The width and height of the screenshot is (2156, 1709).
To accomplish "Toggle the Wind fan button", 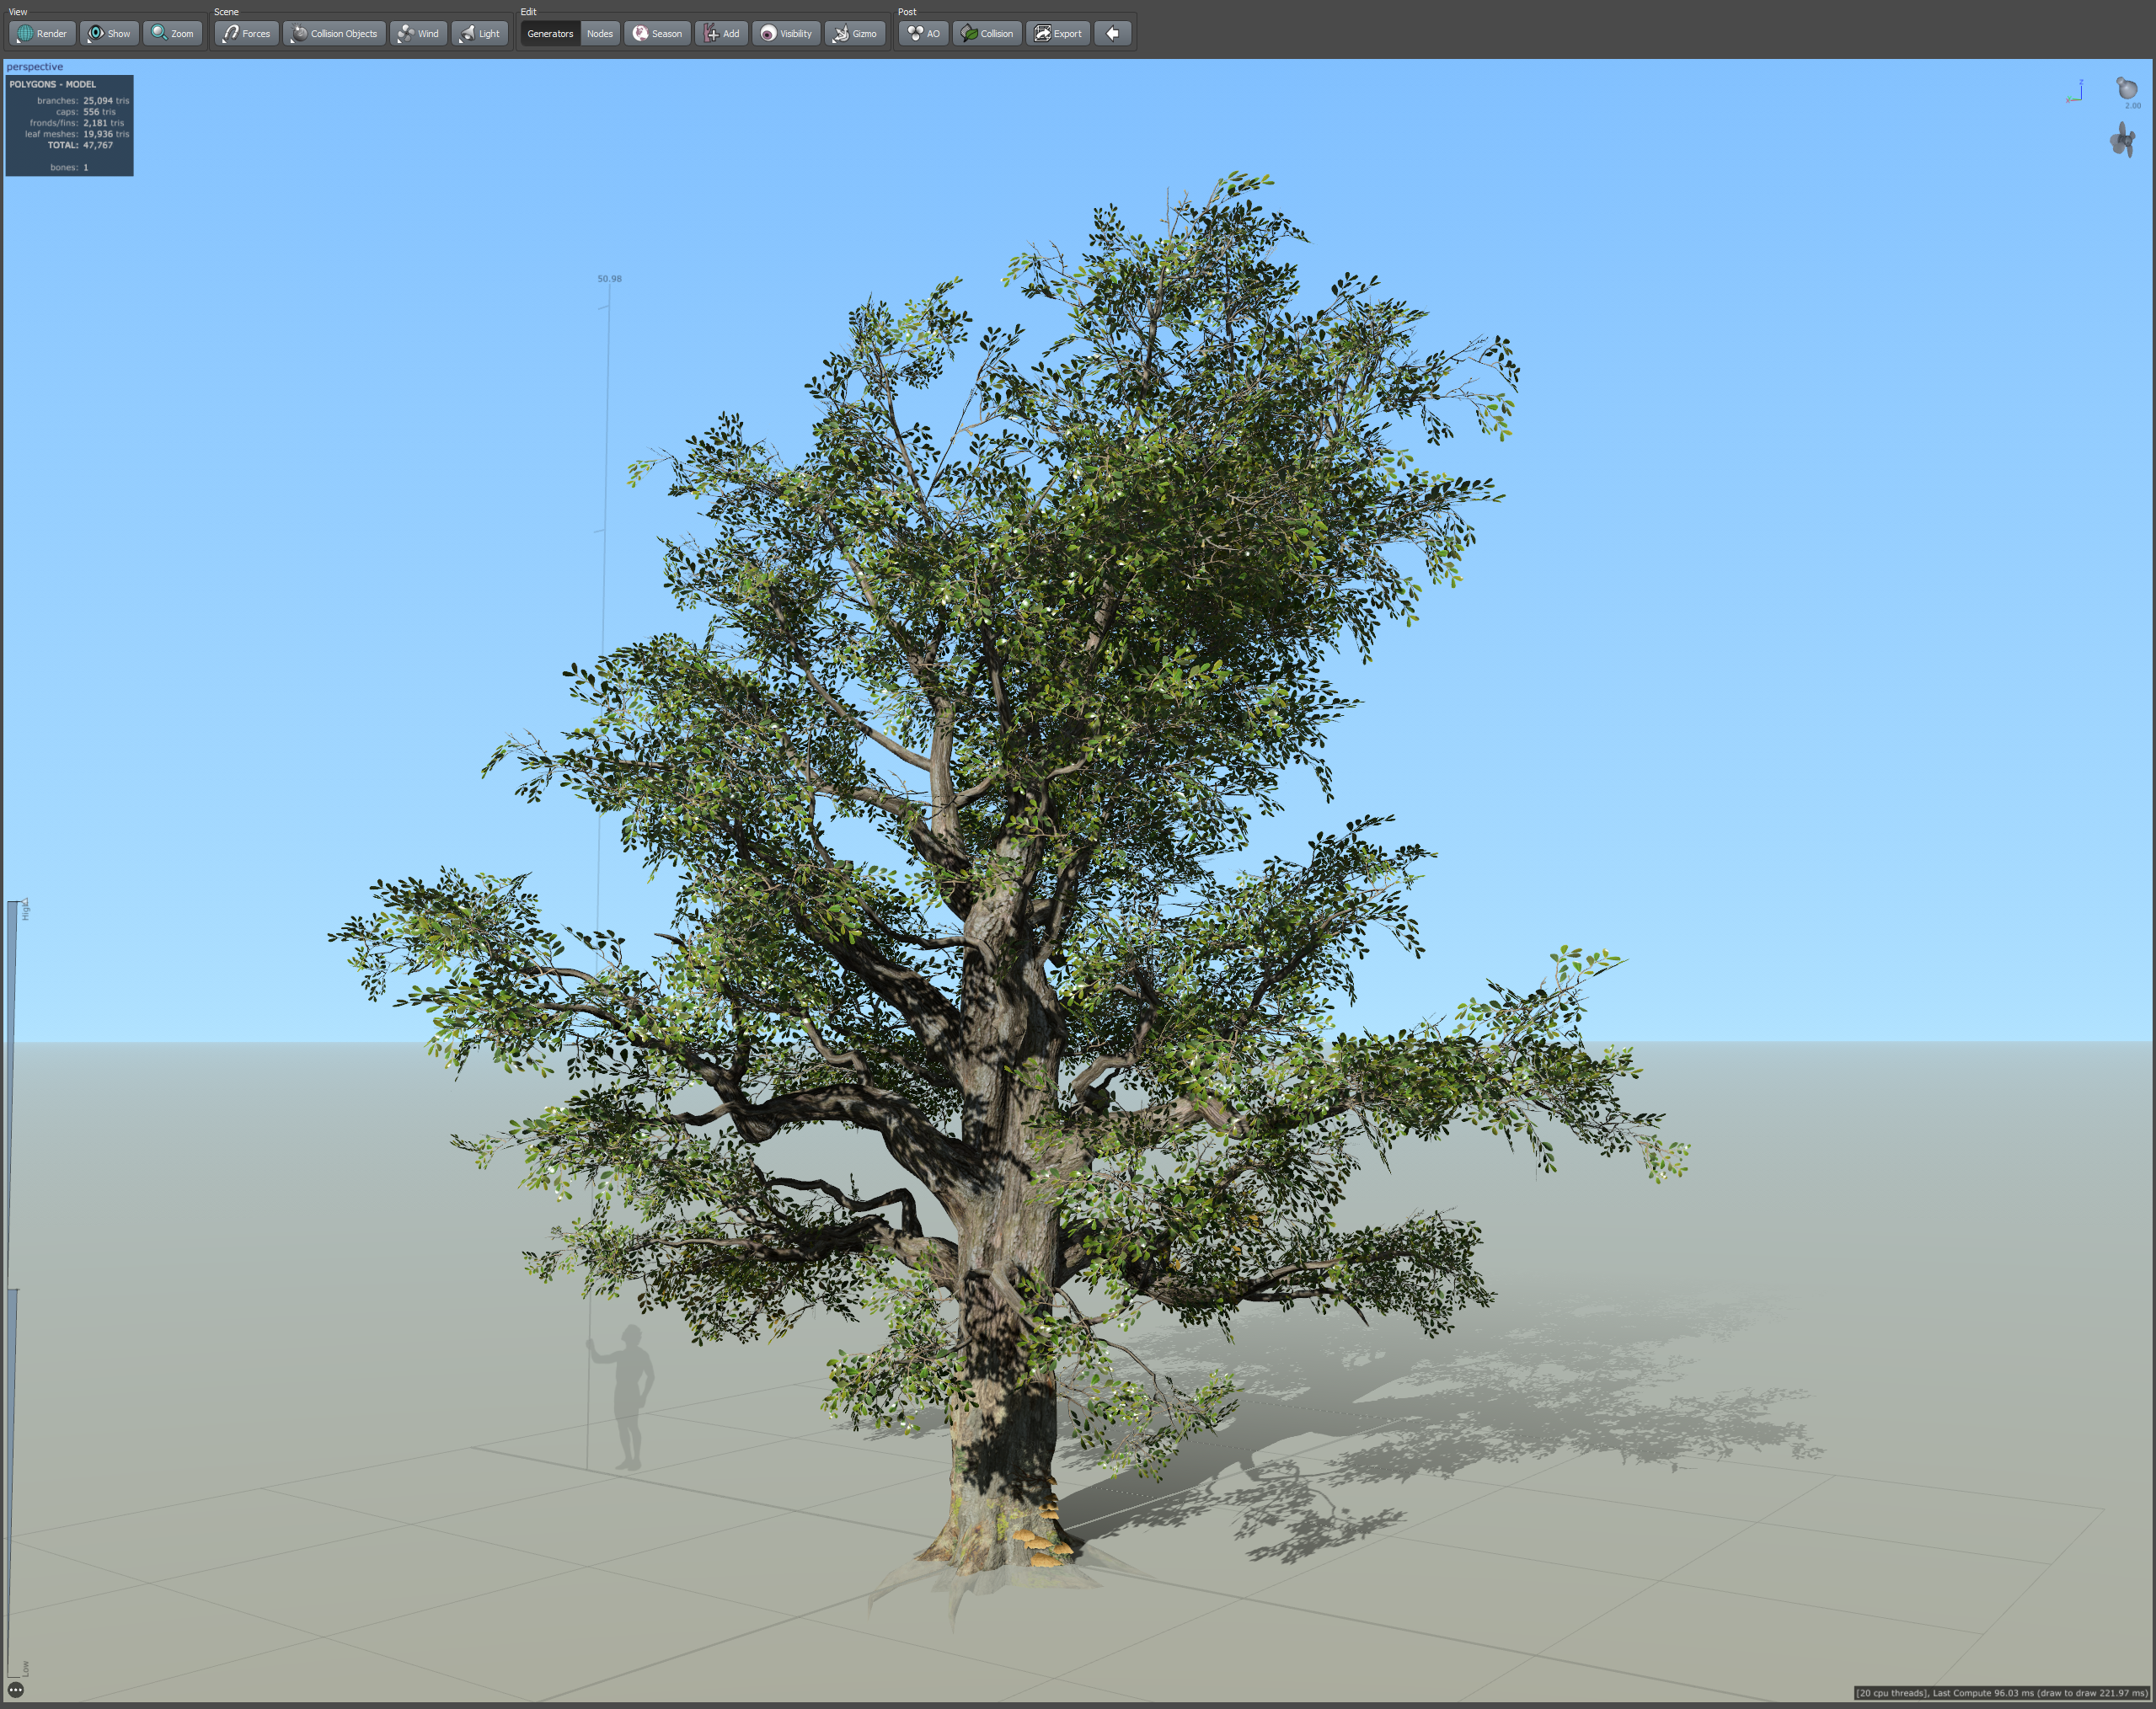I will (x=418, y=33).
